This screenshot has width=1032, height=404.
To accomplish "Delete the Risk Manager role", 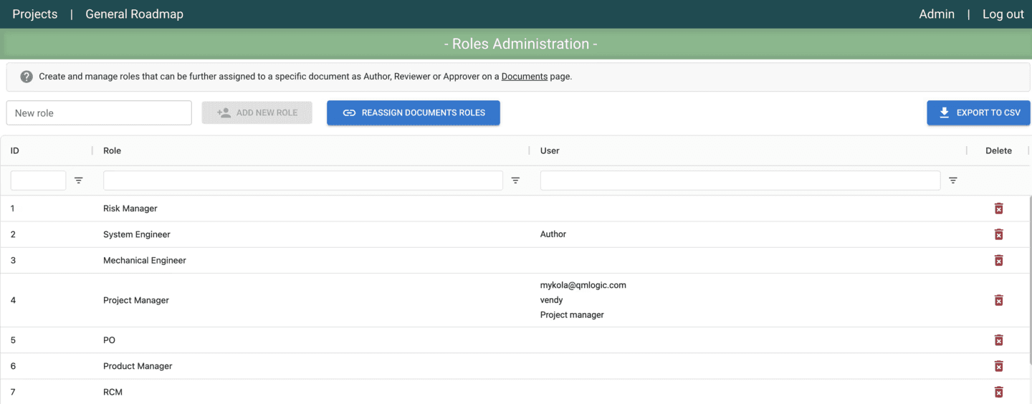I will point(998,208).
